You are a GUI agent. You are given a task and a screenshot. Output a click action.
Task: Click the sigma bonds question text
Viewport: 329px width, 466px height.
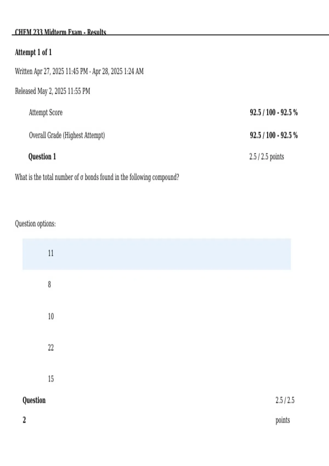click(x=97, y=177)
